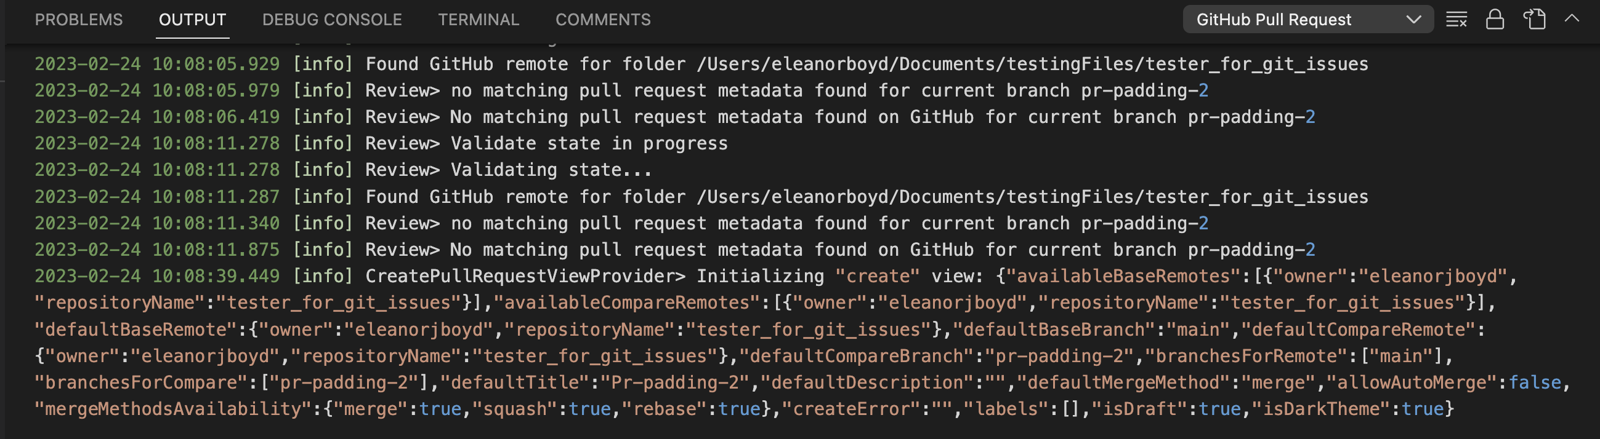Click the [info] label on the first log line
Image resolution: width=1600 pixels, height=439 pixels.
[x=324, y=63]
